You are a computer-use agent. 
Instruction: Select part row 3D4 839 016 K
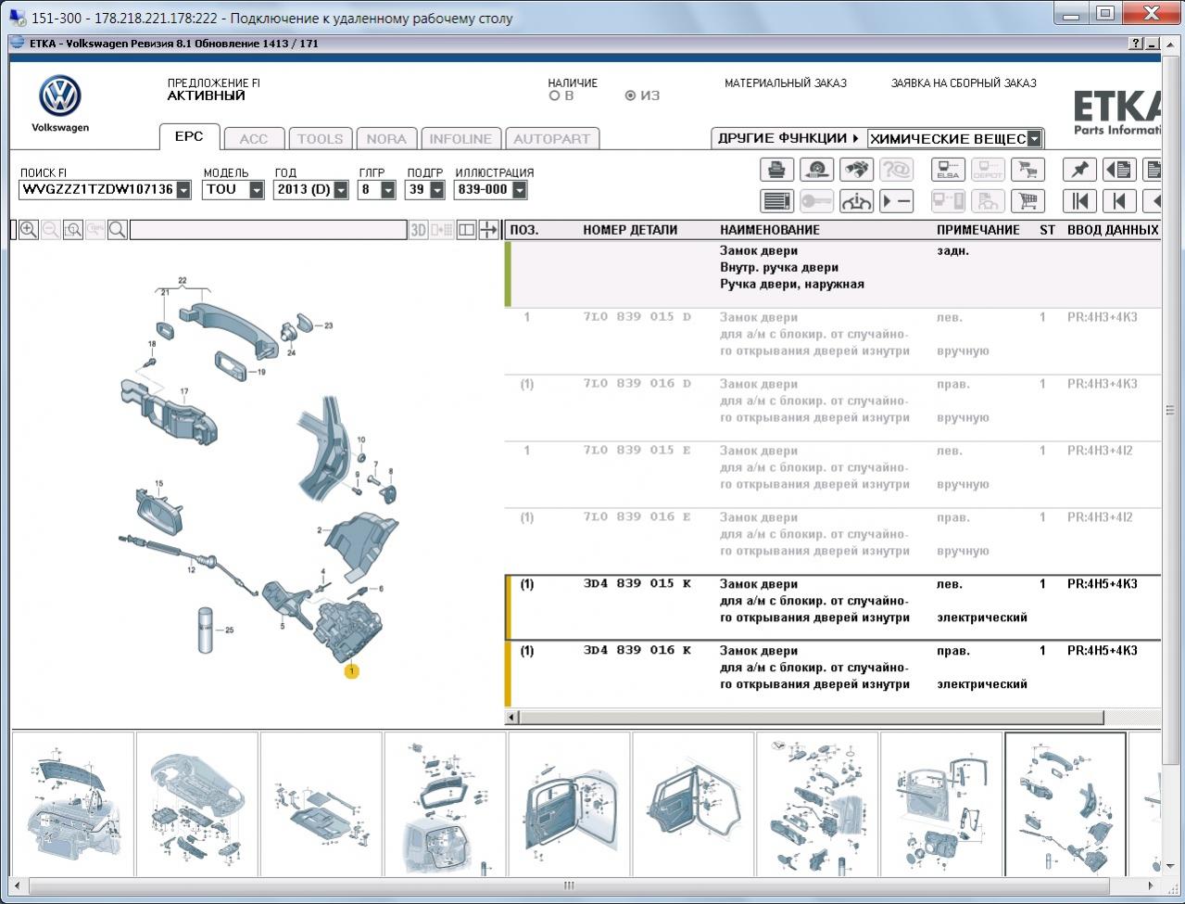tap(834, 675)
